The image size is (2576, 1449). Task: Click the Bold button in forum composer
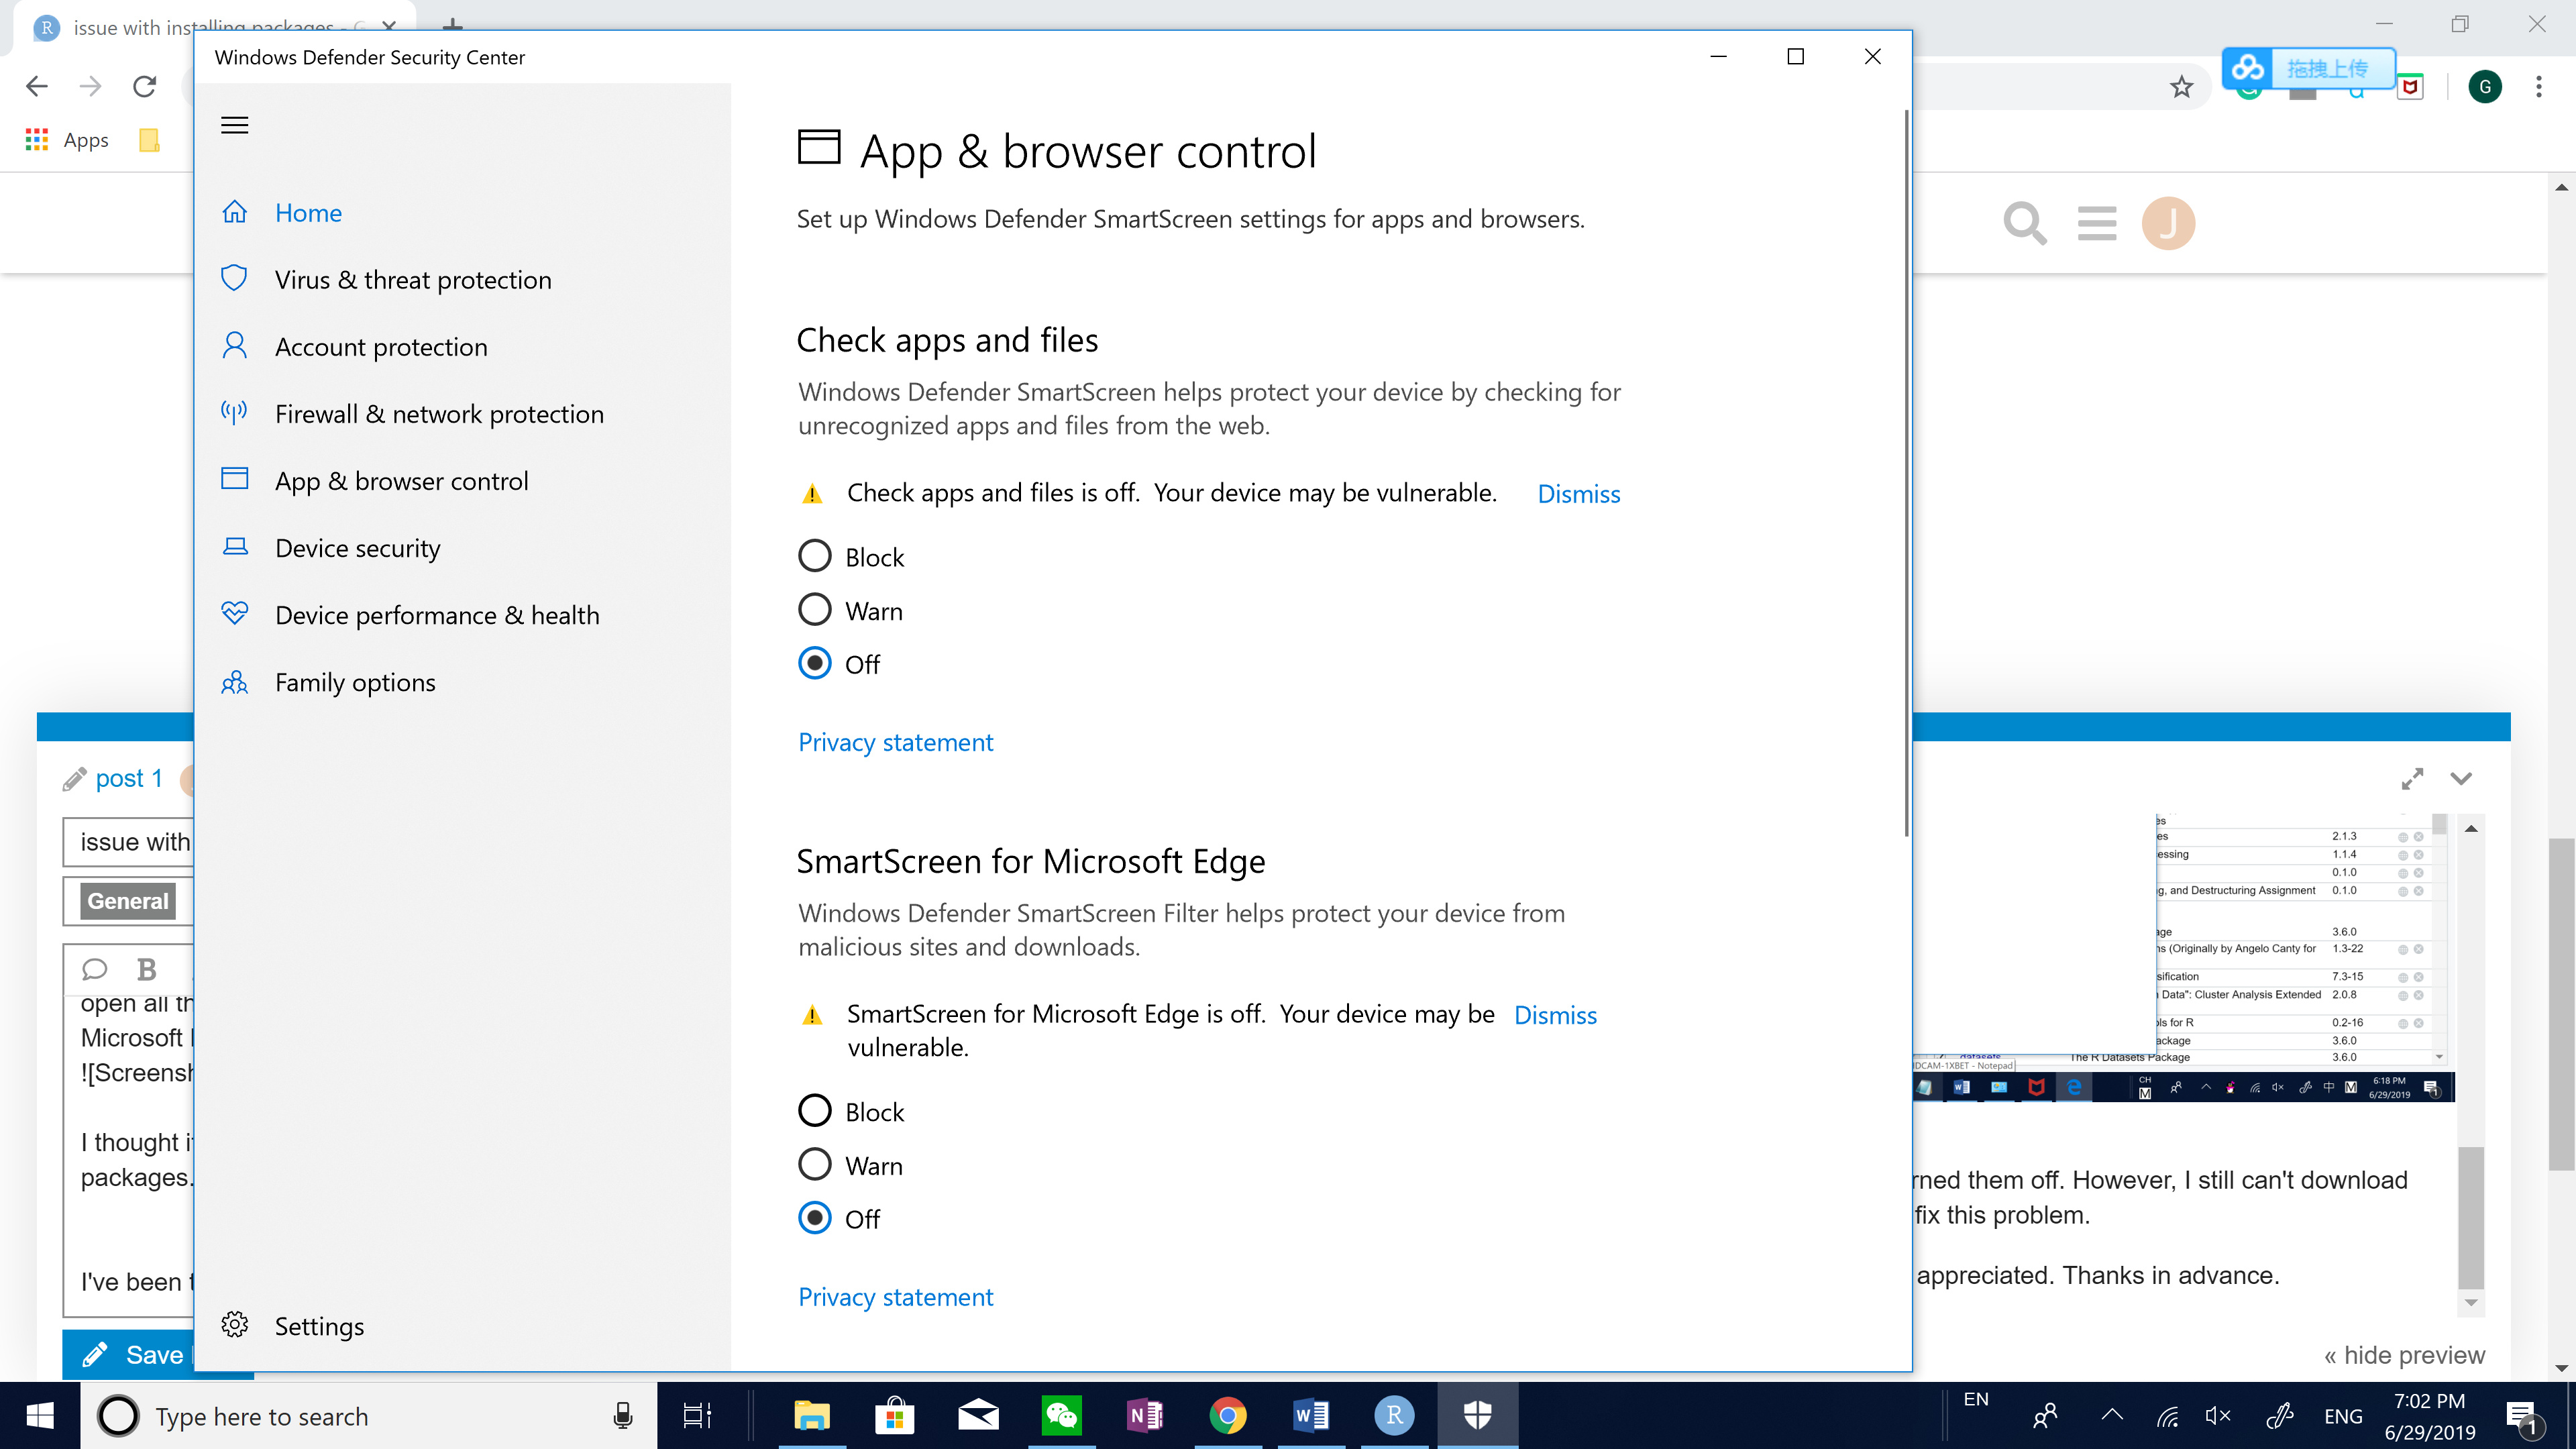click(146, 969)
